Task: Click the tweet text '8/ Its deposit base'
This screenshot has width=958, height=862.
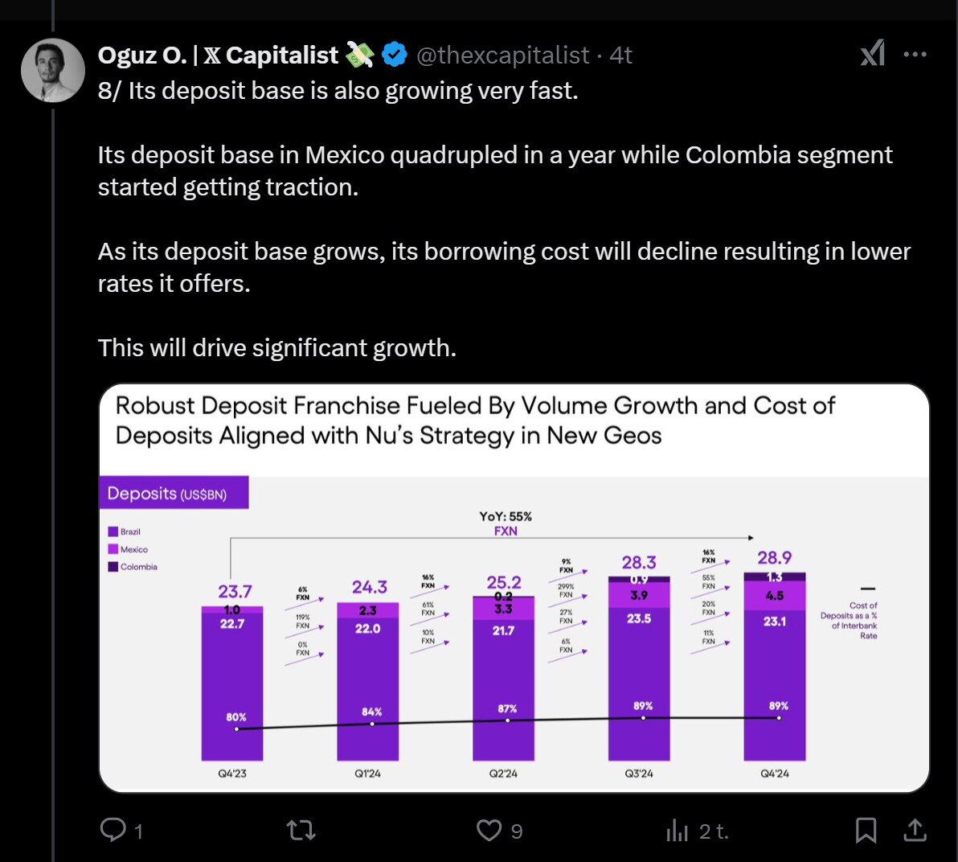Action: coord(338,90)
